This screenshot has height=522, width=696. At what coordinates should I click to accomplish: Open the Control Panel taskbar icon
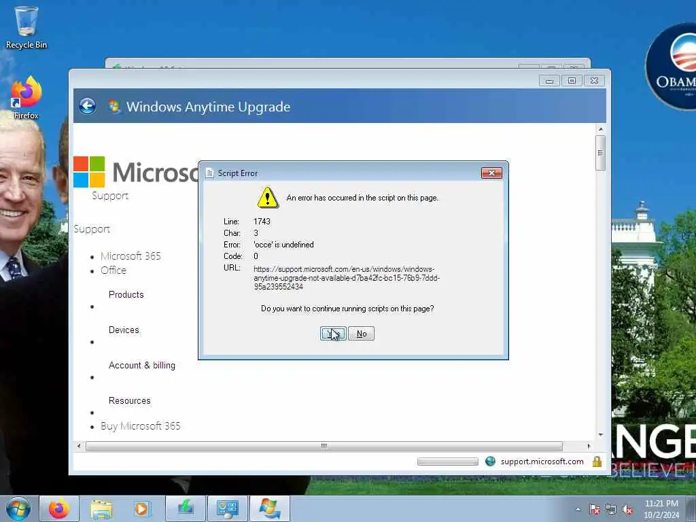[x=227, y=508]
